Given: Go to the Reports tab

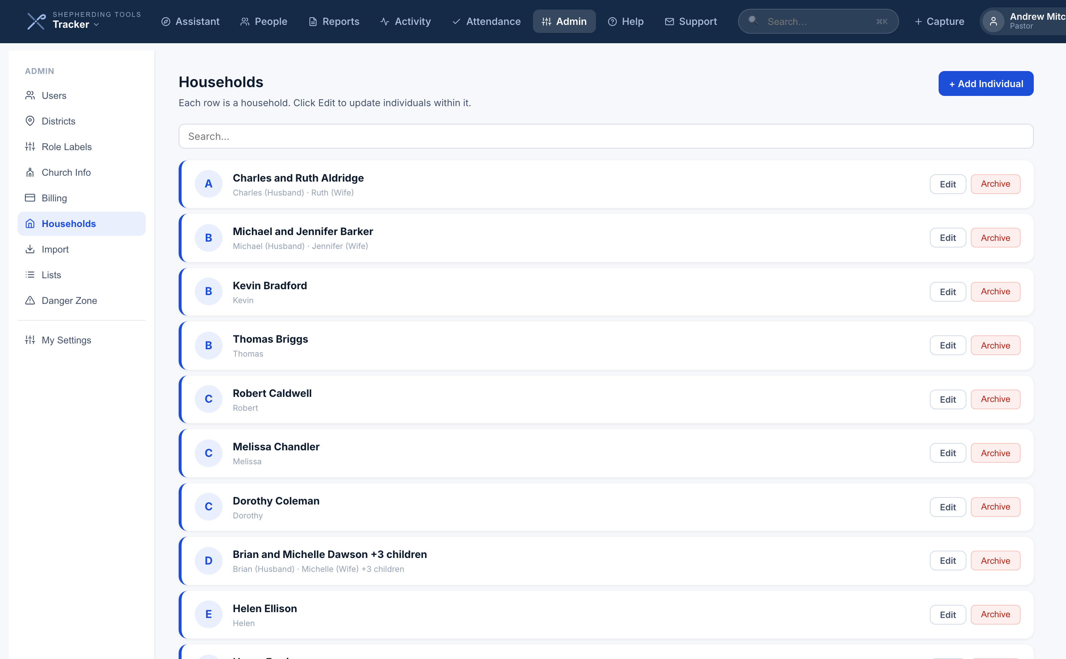Looking at the screenshot, I should (334, 21).
